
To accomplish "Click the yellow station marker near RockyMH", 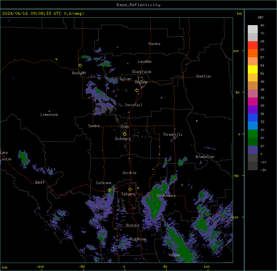I will pos(80,65).
